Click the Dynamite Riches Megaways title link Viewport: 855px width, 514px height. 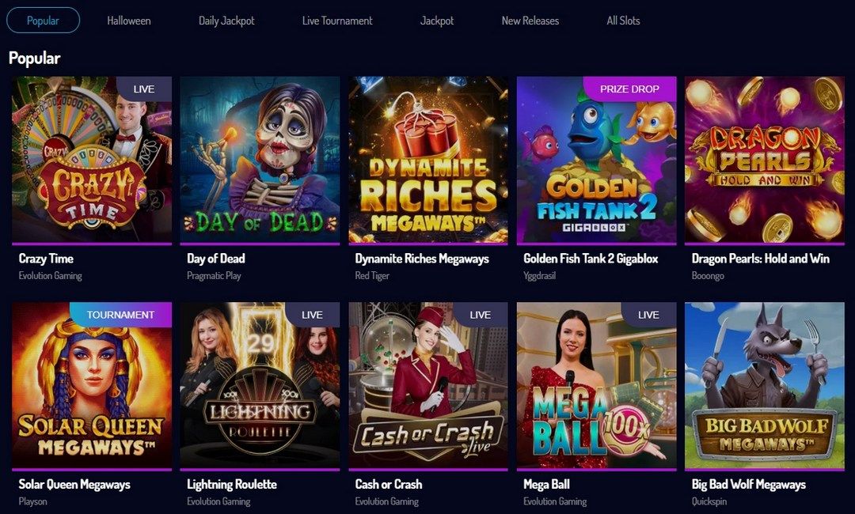[422, 259]
